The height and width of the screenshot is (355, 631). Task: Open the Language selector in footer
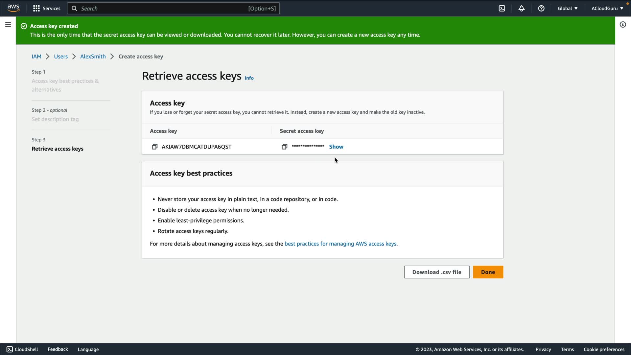pyautogui.click(x=88, y=349)
